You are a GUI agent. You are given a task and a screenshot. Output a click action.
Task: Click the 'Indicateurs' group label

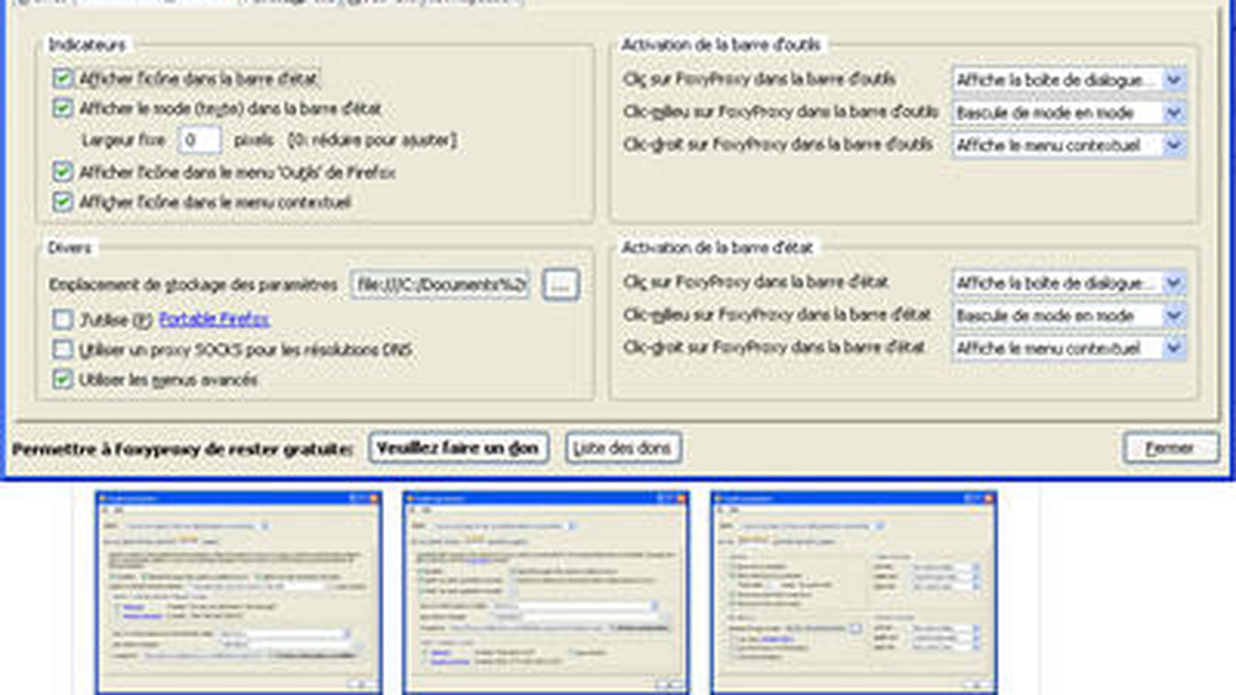87,45
